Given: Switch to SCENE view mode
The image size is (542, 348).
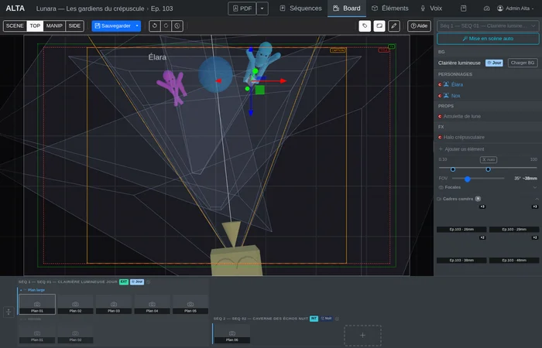Looking at the screenshot, I should (15, 26).
